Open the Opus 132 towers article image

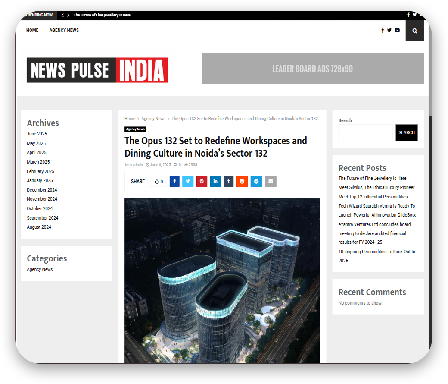(x=222, y=280)
